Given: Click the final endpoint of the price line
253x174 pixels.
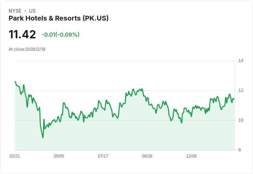Looking at the screenshot, I should click(x=234, y=99).
